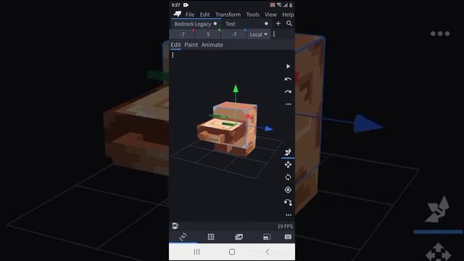Click the screen recording indicator in status bar
Screen dimensions: 464x261
point(186,5)
